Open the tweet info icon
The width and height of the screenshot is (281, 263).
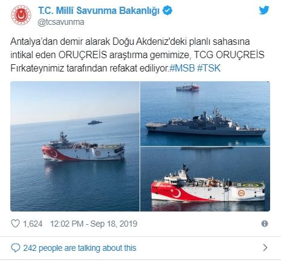265,224
